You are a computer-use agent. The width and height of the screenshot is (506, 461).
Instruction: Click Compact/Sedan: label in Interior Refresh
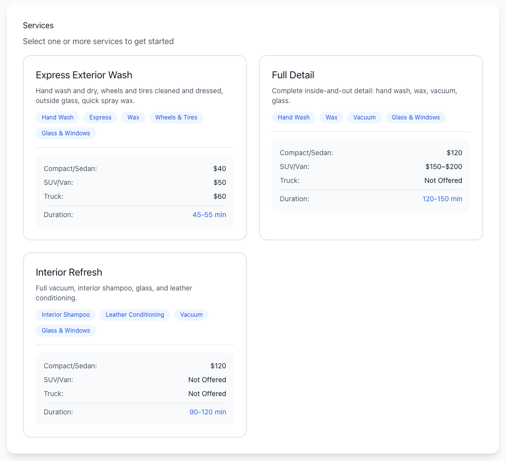[70, 366]
